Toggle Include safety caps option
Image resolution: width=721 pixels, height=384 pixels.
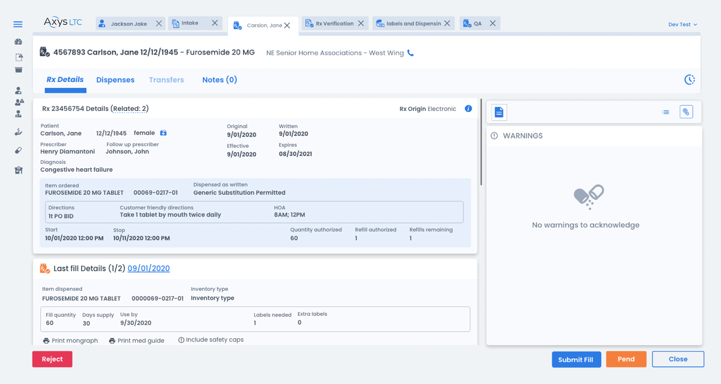(211, 340)
